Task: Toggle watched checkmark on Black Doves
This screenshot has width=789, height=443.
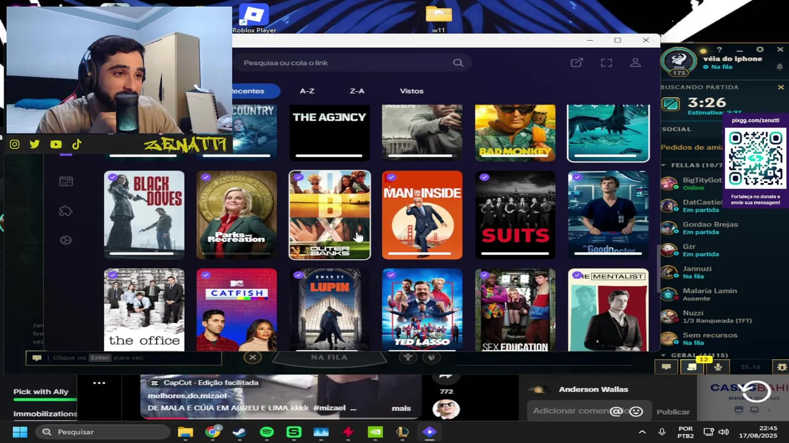Action: pos(113,177)
